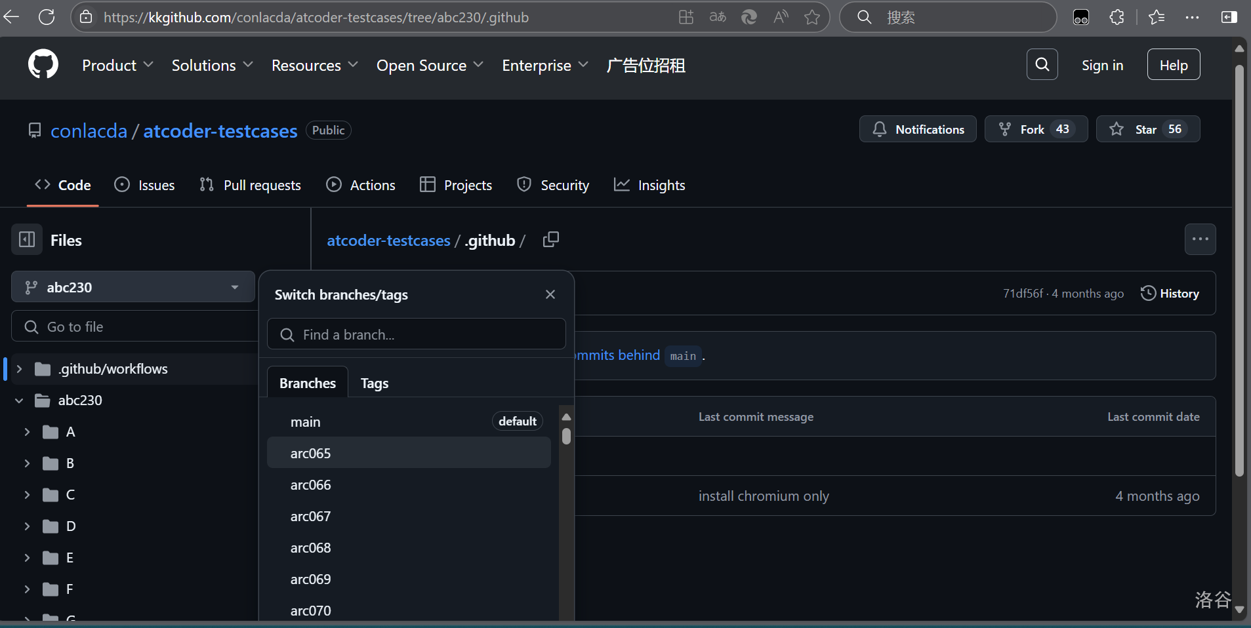Collapse the abc230 folder in tree
Image resolution: width=1251 pixels, height=628 pixels.
point(20,401)
